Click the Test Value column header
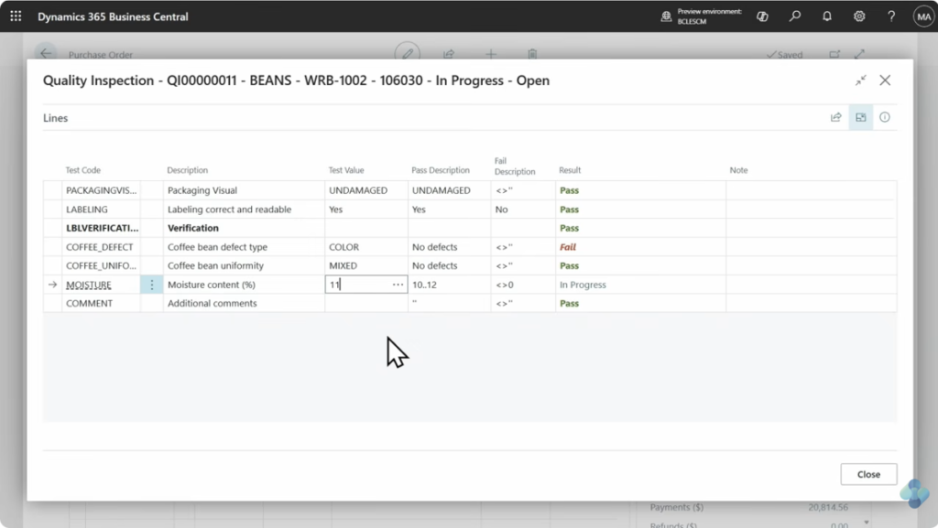The image size is (938, 528). [345, 170]
